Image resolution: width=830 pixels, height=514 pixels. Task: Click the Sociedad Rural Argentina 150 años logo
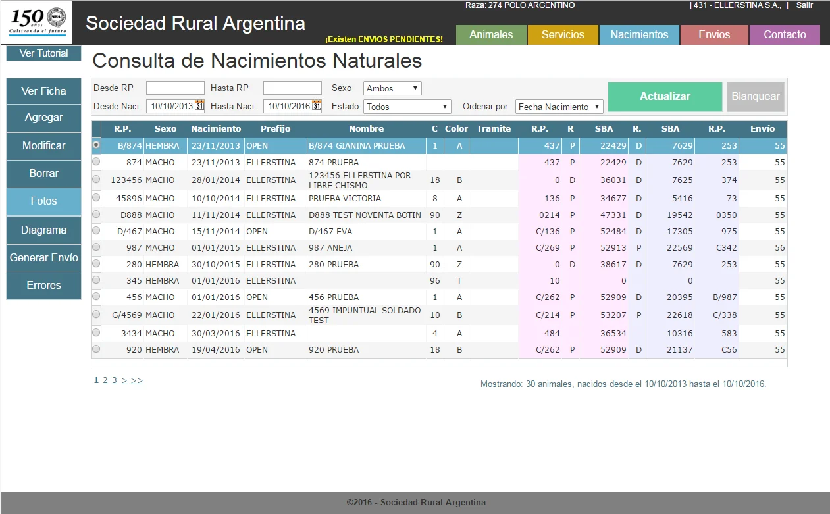tap(38, 22)
